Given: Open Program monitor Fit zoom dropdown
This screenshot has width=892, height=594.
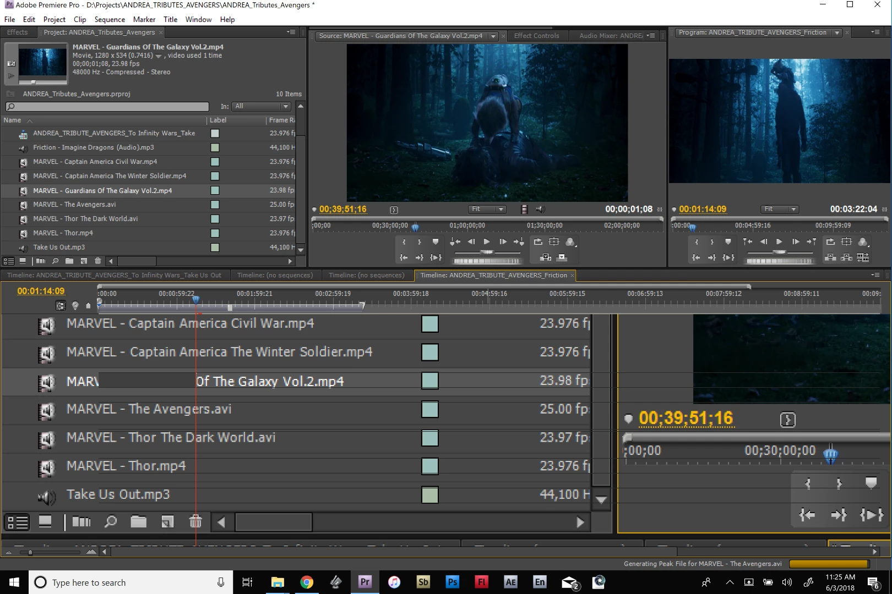Looking at the screenshot, I should [779, 209].
